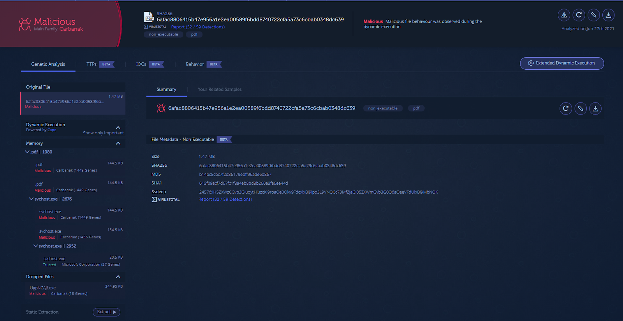Collapse the .pdf | 1080 tree node
This screenshot has width=623, height=321.
point(27,152)
